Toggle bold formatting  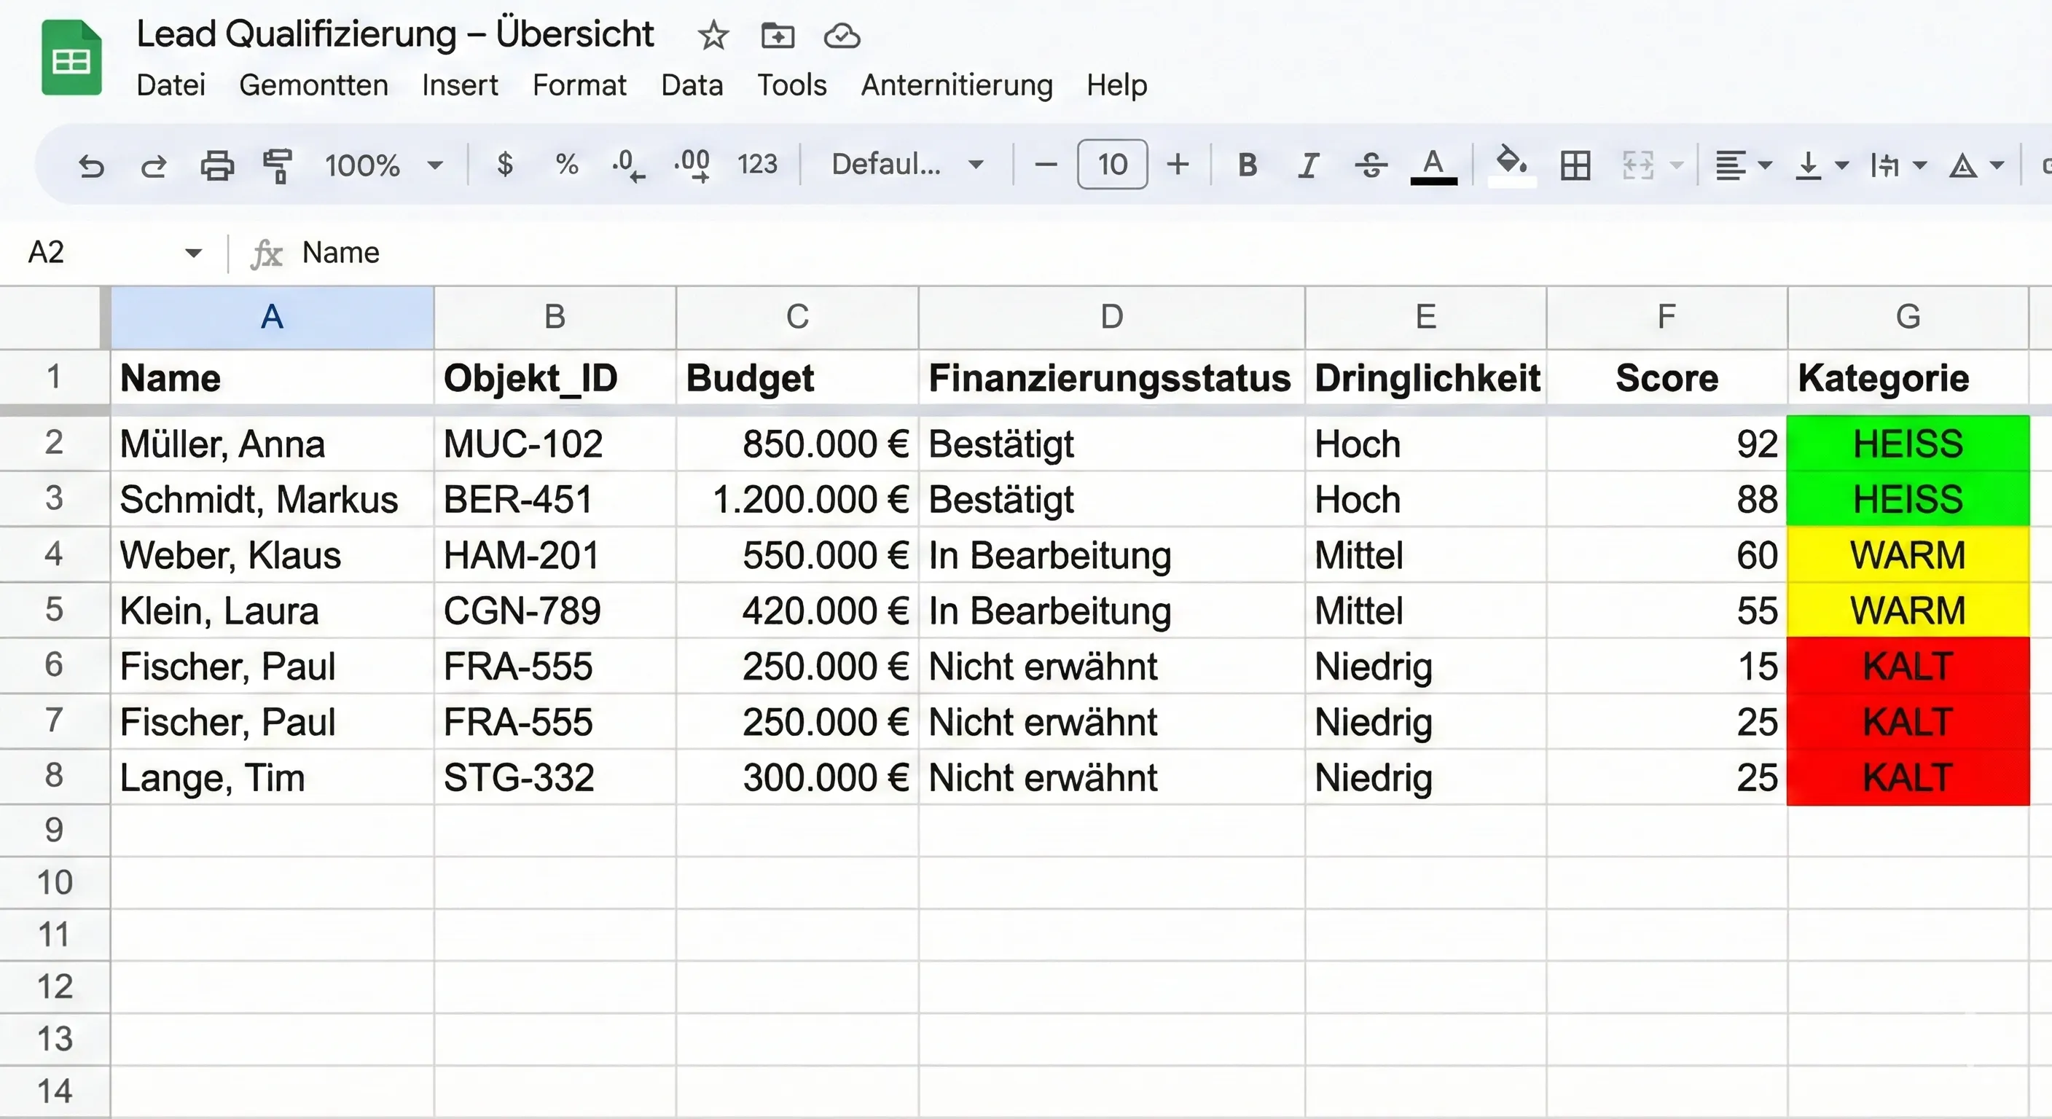[1247, 165]
